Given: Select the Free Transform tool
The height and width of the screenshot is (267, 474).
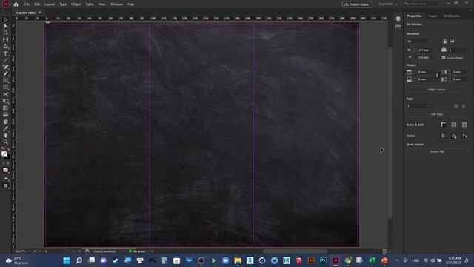Looking at the screenshot, I should click(x=5, y=101).
